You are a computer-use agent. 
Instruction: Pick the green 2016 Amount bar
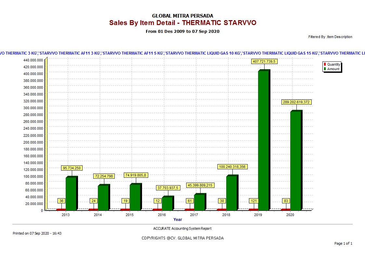coord(167,204)
